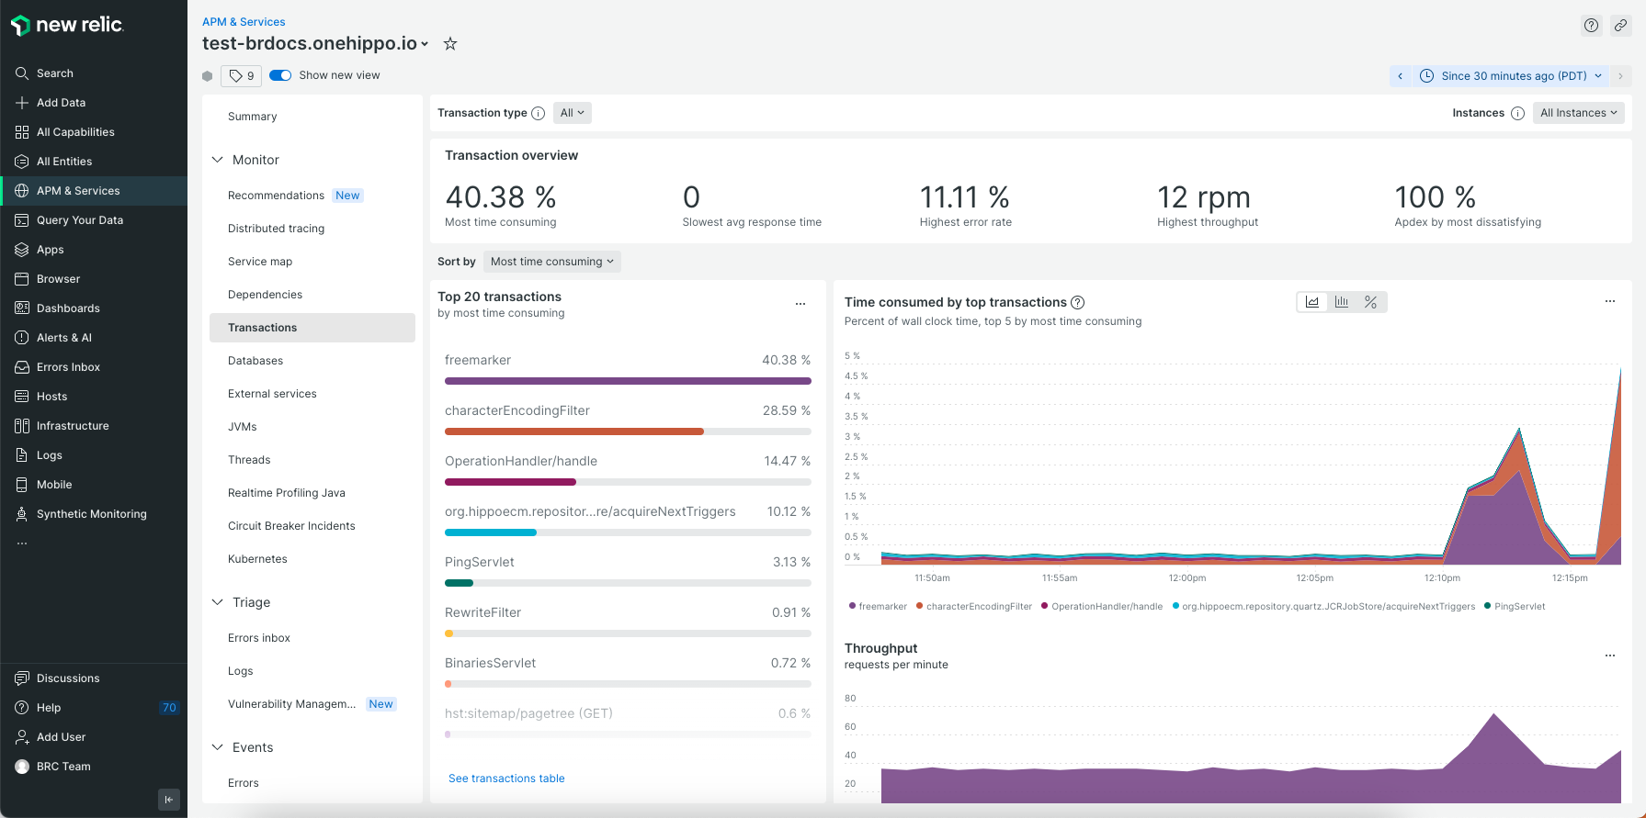Open Time consumed chart options menu
The image size is (1646, 818).
(1610, 301)
